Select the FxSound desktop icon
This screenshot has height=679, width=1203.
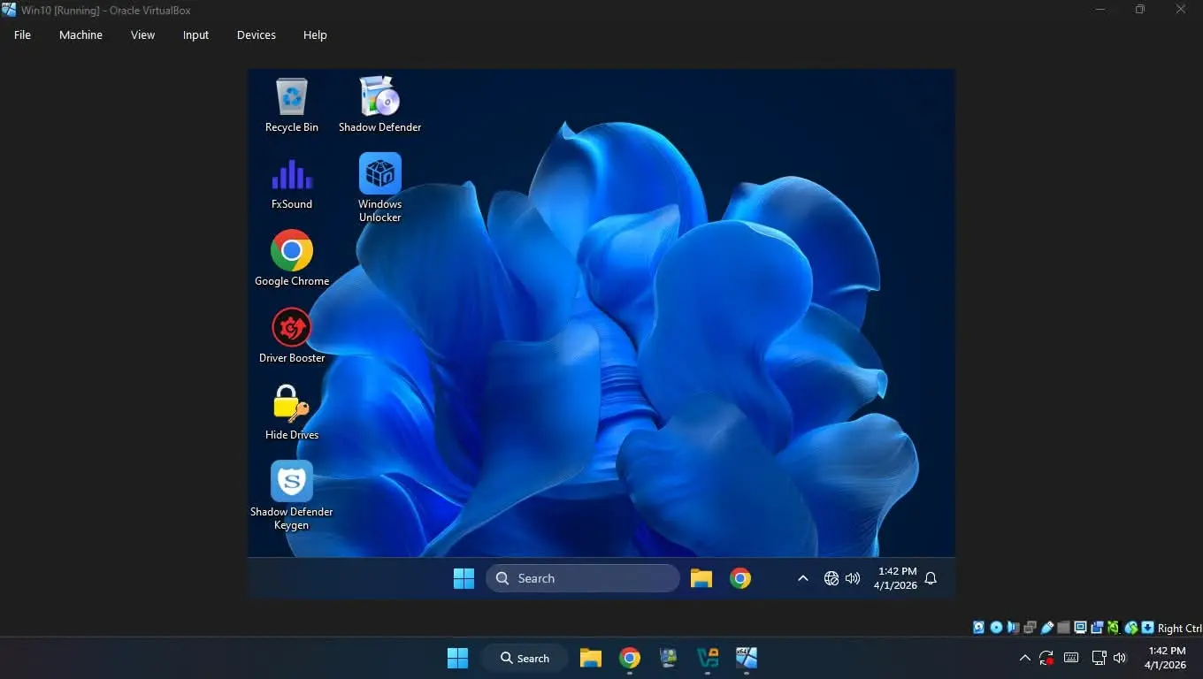(292, 183)
